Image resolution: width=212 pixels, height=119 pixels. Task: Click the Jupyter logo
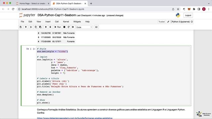pos(27,15)
